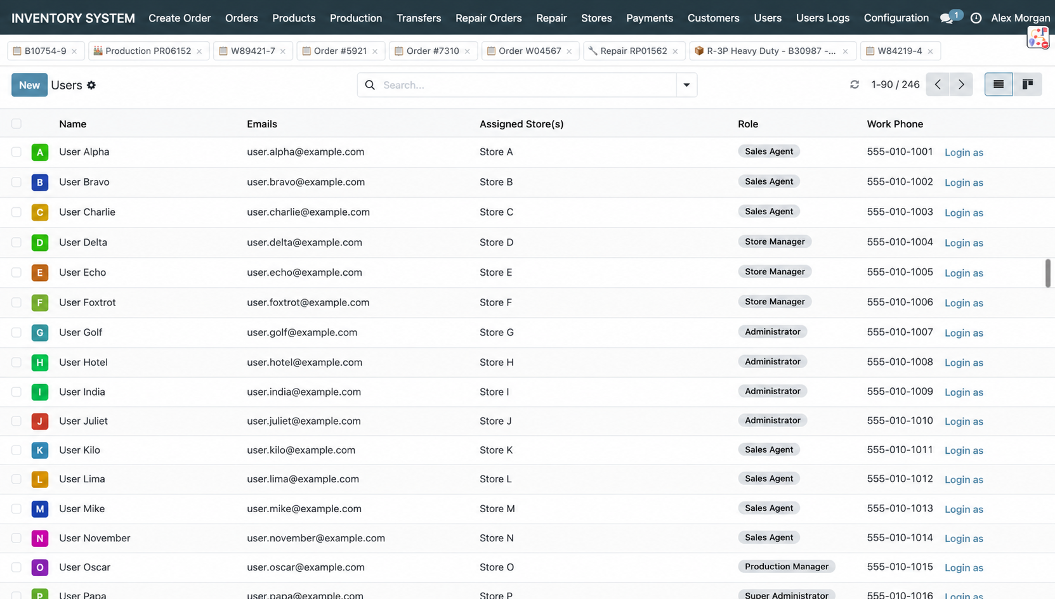
Task: Go to previous page of users
Action: click(938, 84)
